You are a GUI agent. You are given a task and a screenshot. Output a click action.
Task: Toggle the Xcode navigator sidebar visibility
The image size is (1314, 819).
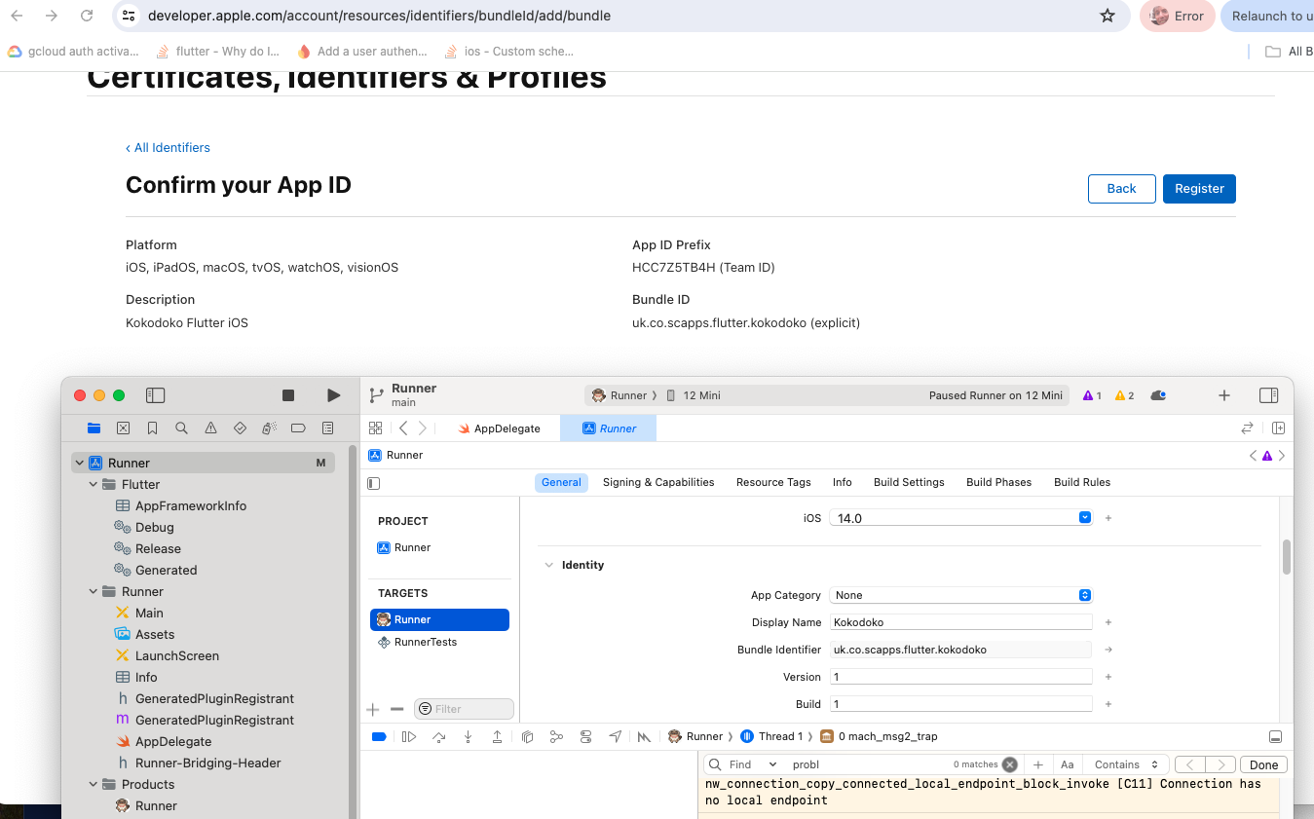(155, 395)
